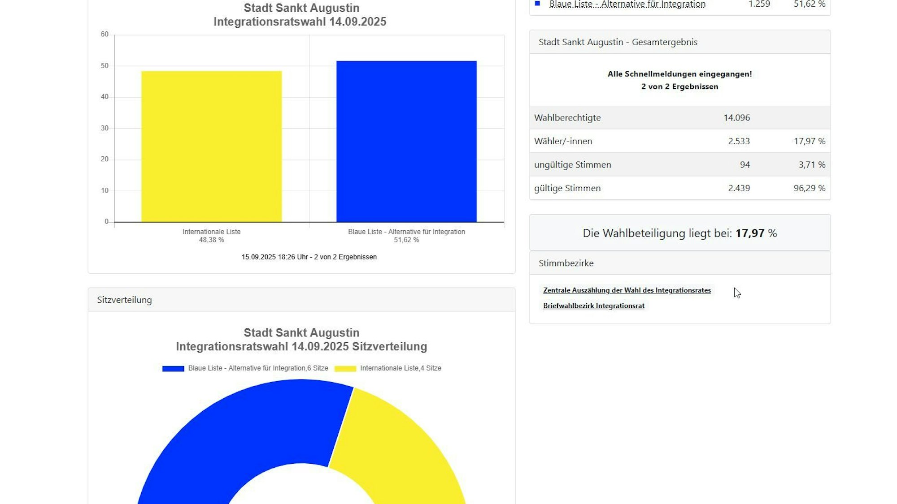897x504 pixels.
Task: Click the Stimmbezirke panel header
Action: [x=566, y=263]
